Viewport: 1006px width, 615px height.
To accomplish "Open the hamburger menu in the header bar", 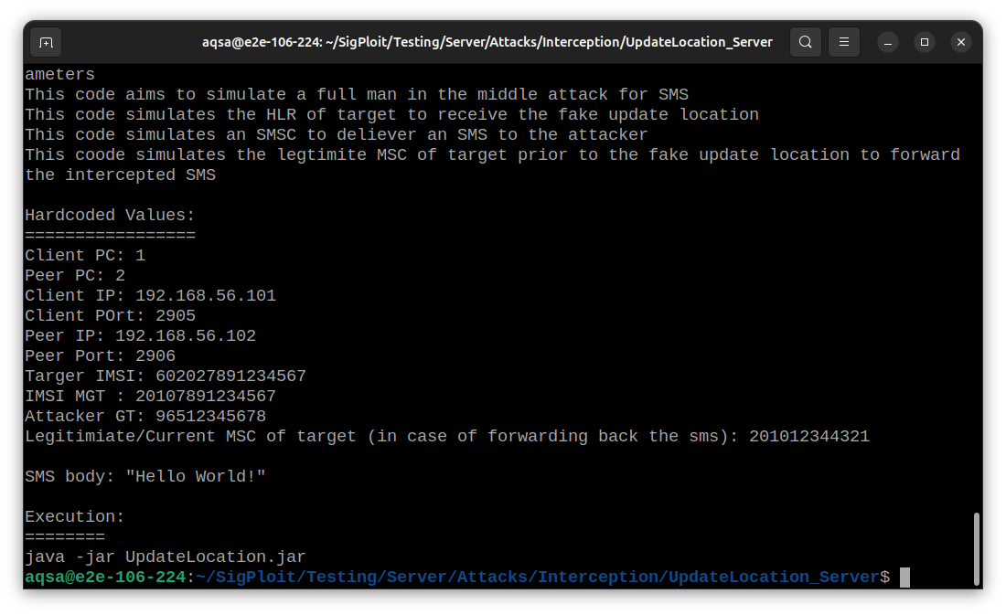I will click(842, 42).
